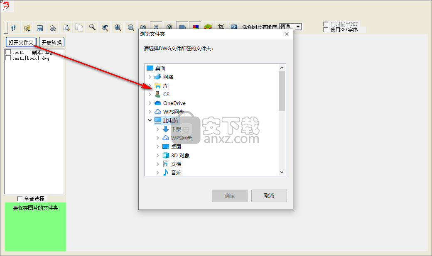Viewport: 432px width, 256px height.
Task: Click the test1 - 副本.dwg file name
Action: (x=32, y=52)
